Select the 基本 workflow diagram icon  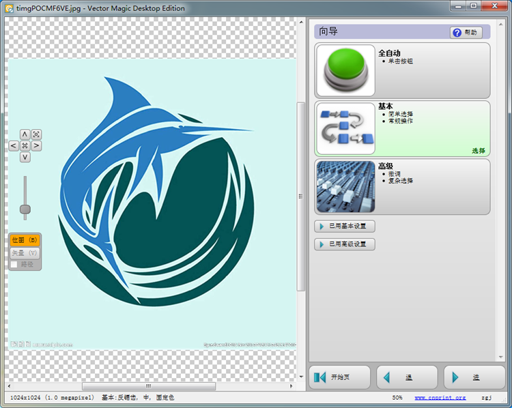pyautogui.click(x=346, y=128)
